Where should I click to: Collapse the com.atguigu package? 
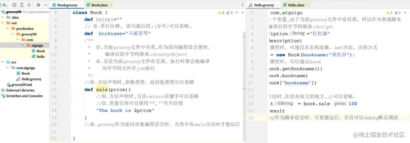[8, 68]
